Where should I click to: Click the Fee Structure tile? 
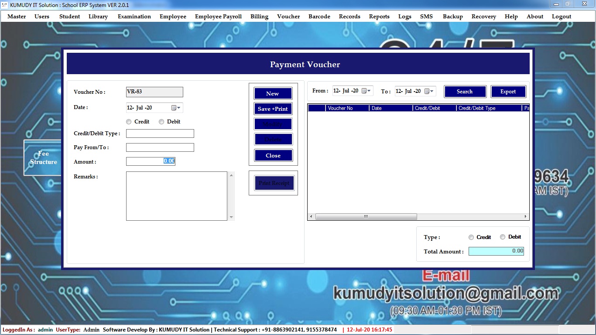coord(43,158)
